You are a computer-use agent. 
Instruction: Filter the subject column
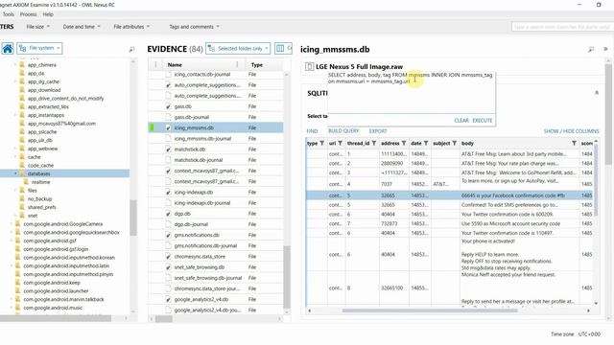pyautogui.click(x=454, y=143)
